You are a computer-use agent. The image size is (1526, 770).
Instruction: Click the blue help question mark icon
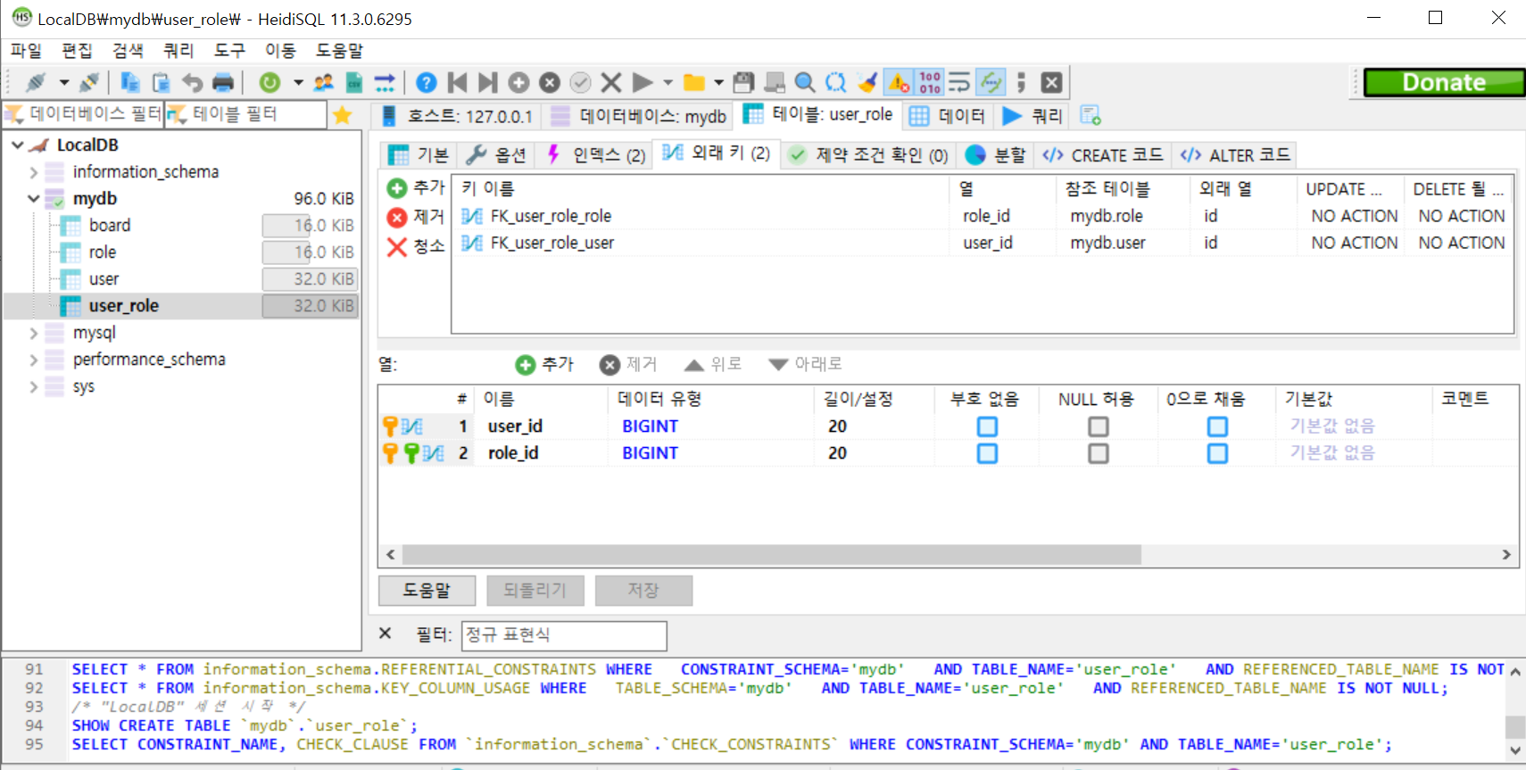427,83
